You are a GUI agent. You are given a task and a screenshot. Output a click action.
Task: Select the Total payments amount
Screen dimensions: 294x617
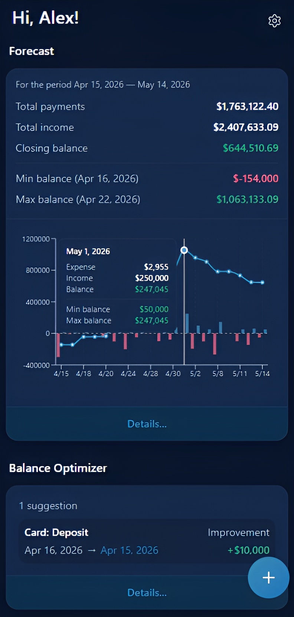pyautogui.click(x=247, y=107)
